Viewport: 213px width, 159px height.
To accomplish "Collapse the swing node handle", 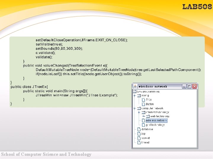I will point(135,96).
